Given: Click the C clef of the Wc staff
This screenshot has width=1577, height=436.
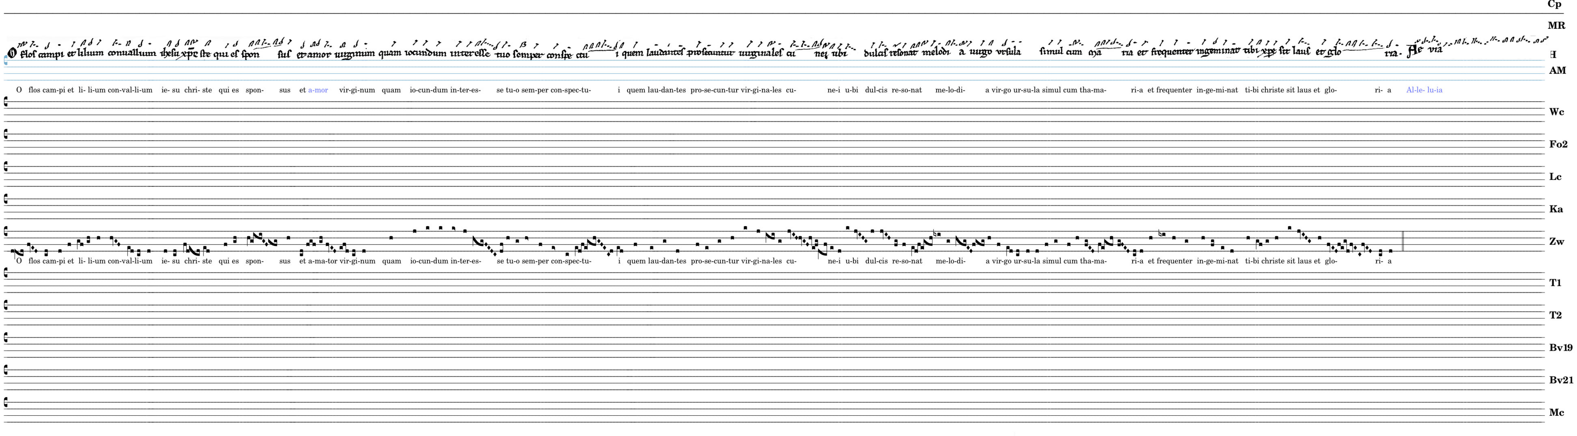Looking at the screenshot, I should pos(6,102).
